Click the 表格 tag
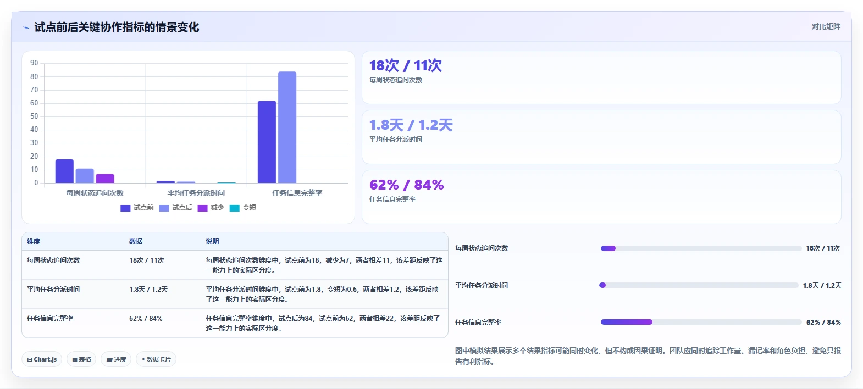The image size is (863, 389). tap(81, 359)
